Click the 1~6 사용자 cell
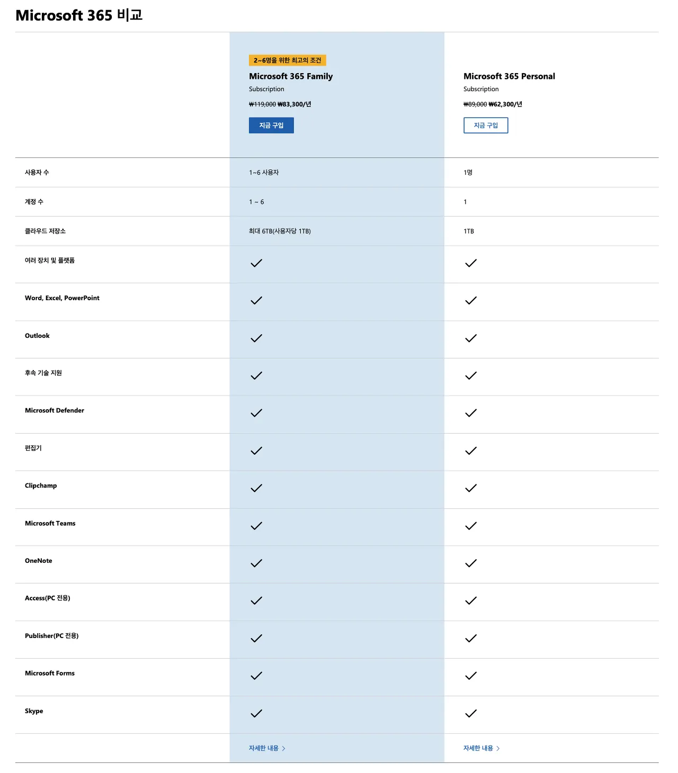 coord(264,173)
